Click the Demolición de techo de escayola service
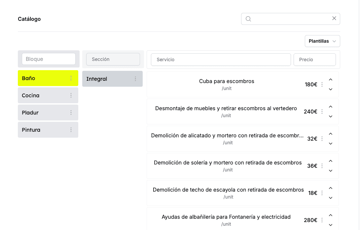360x230 pixels. [228, 190]
